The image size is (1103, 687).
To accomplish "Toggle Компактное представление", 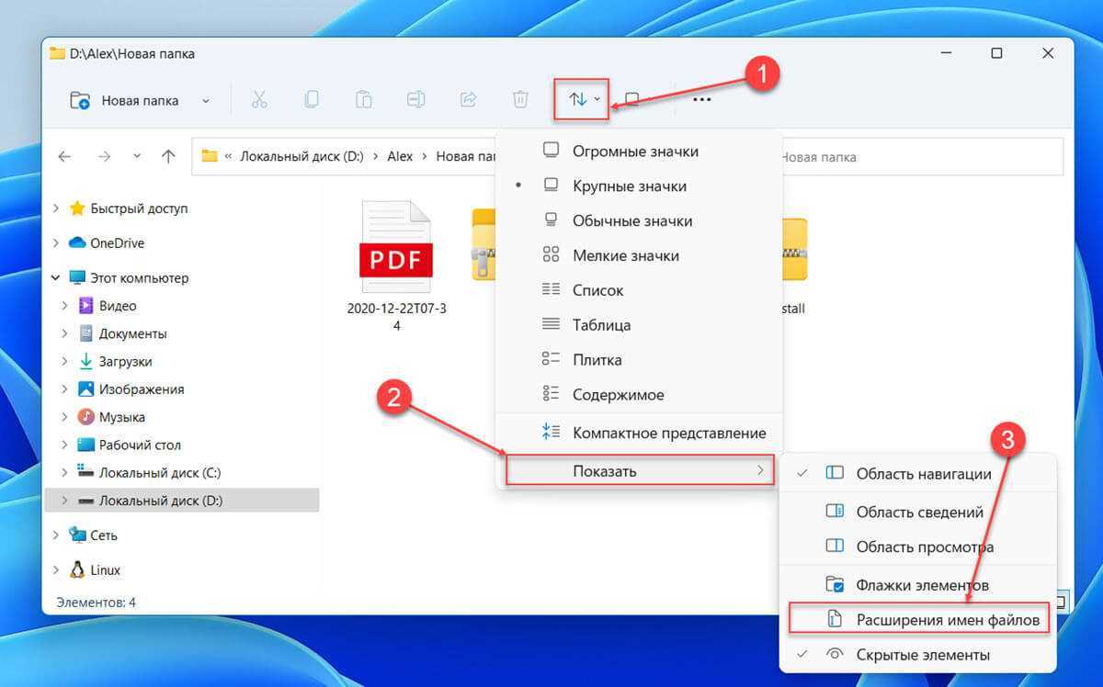I will point(639,433).
